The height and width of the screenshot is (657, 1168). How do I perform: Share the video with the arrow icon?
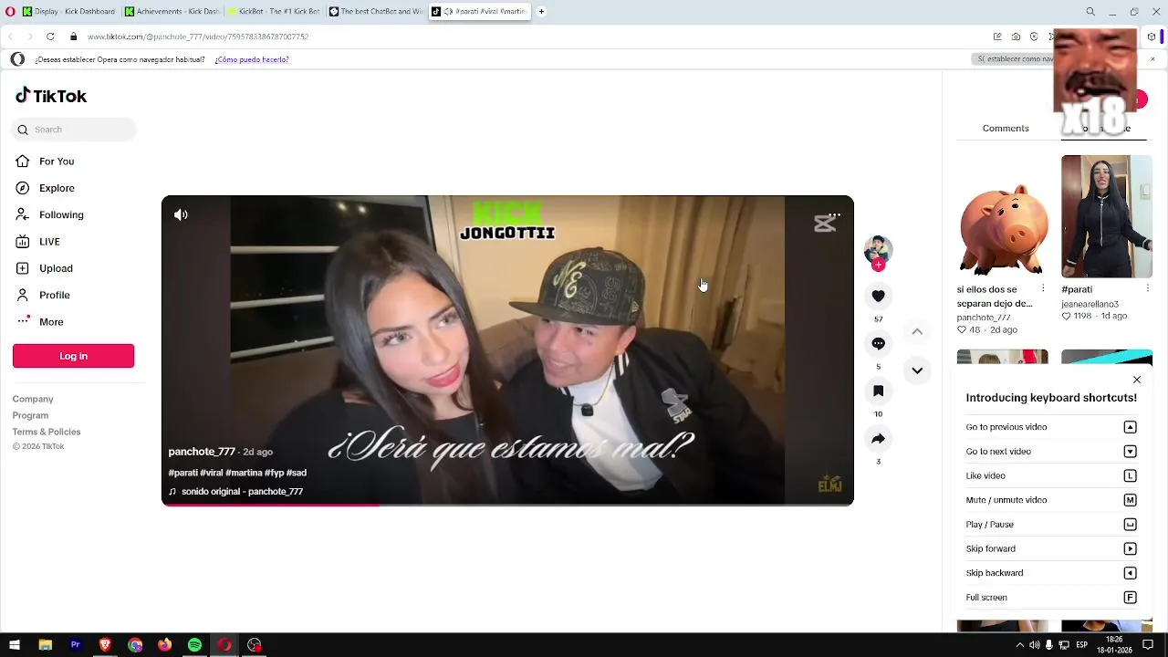(x=878, y=439)
